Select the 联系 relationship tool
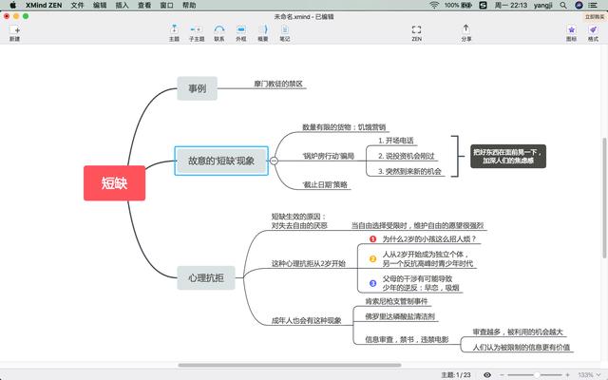 click(219, 32)
